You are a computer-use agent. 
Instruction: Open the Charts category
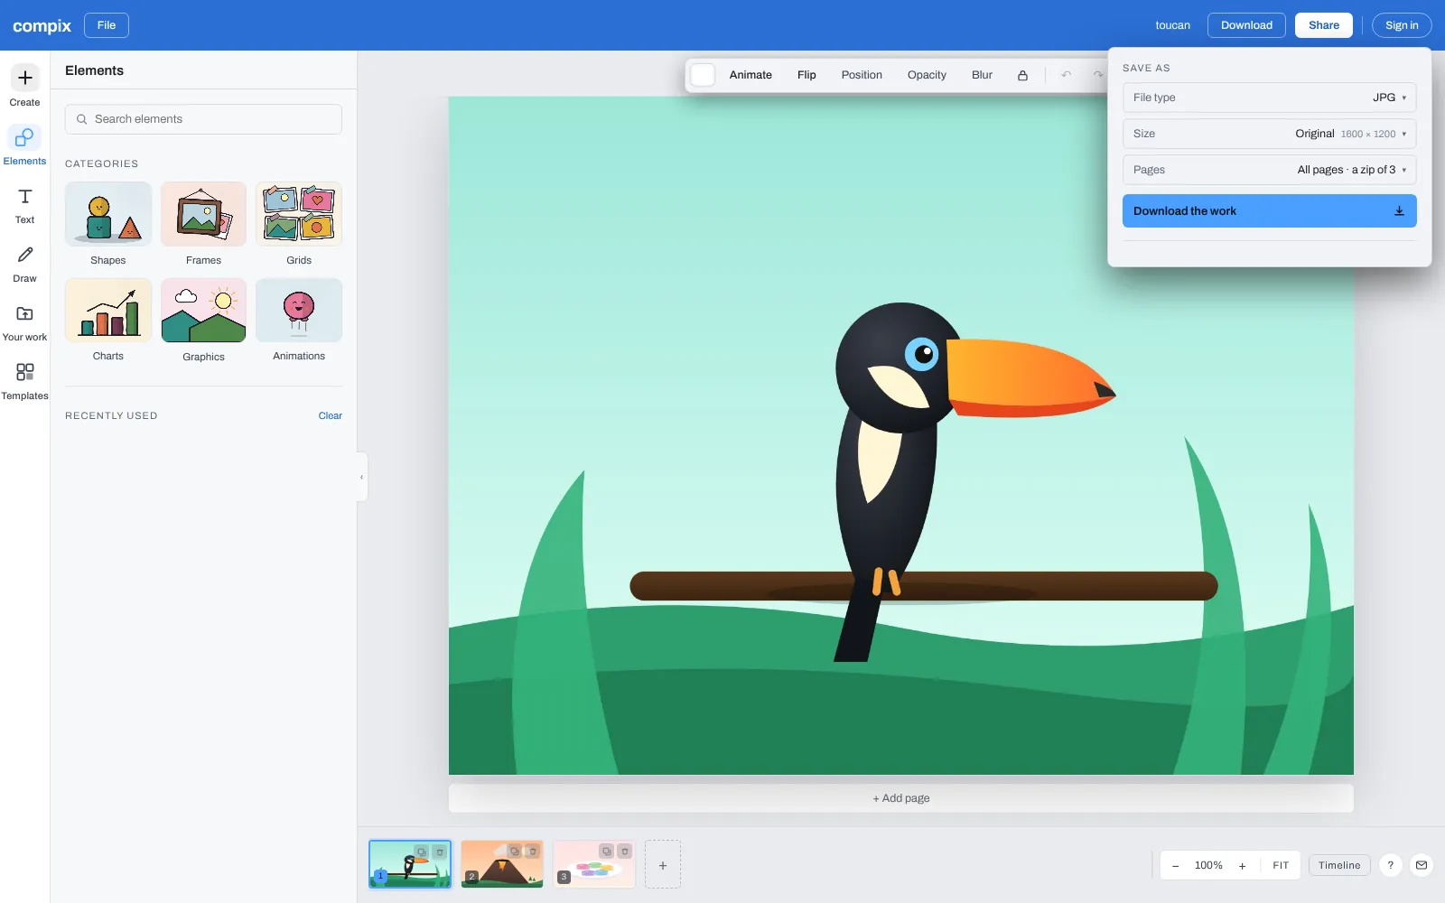[x=108, y=321]
